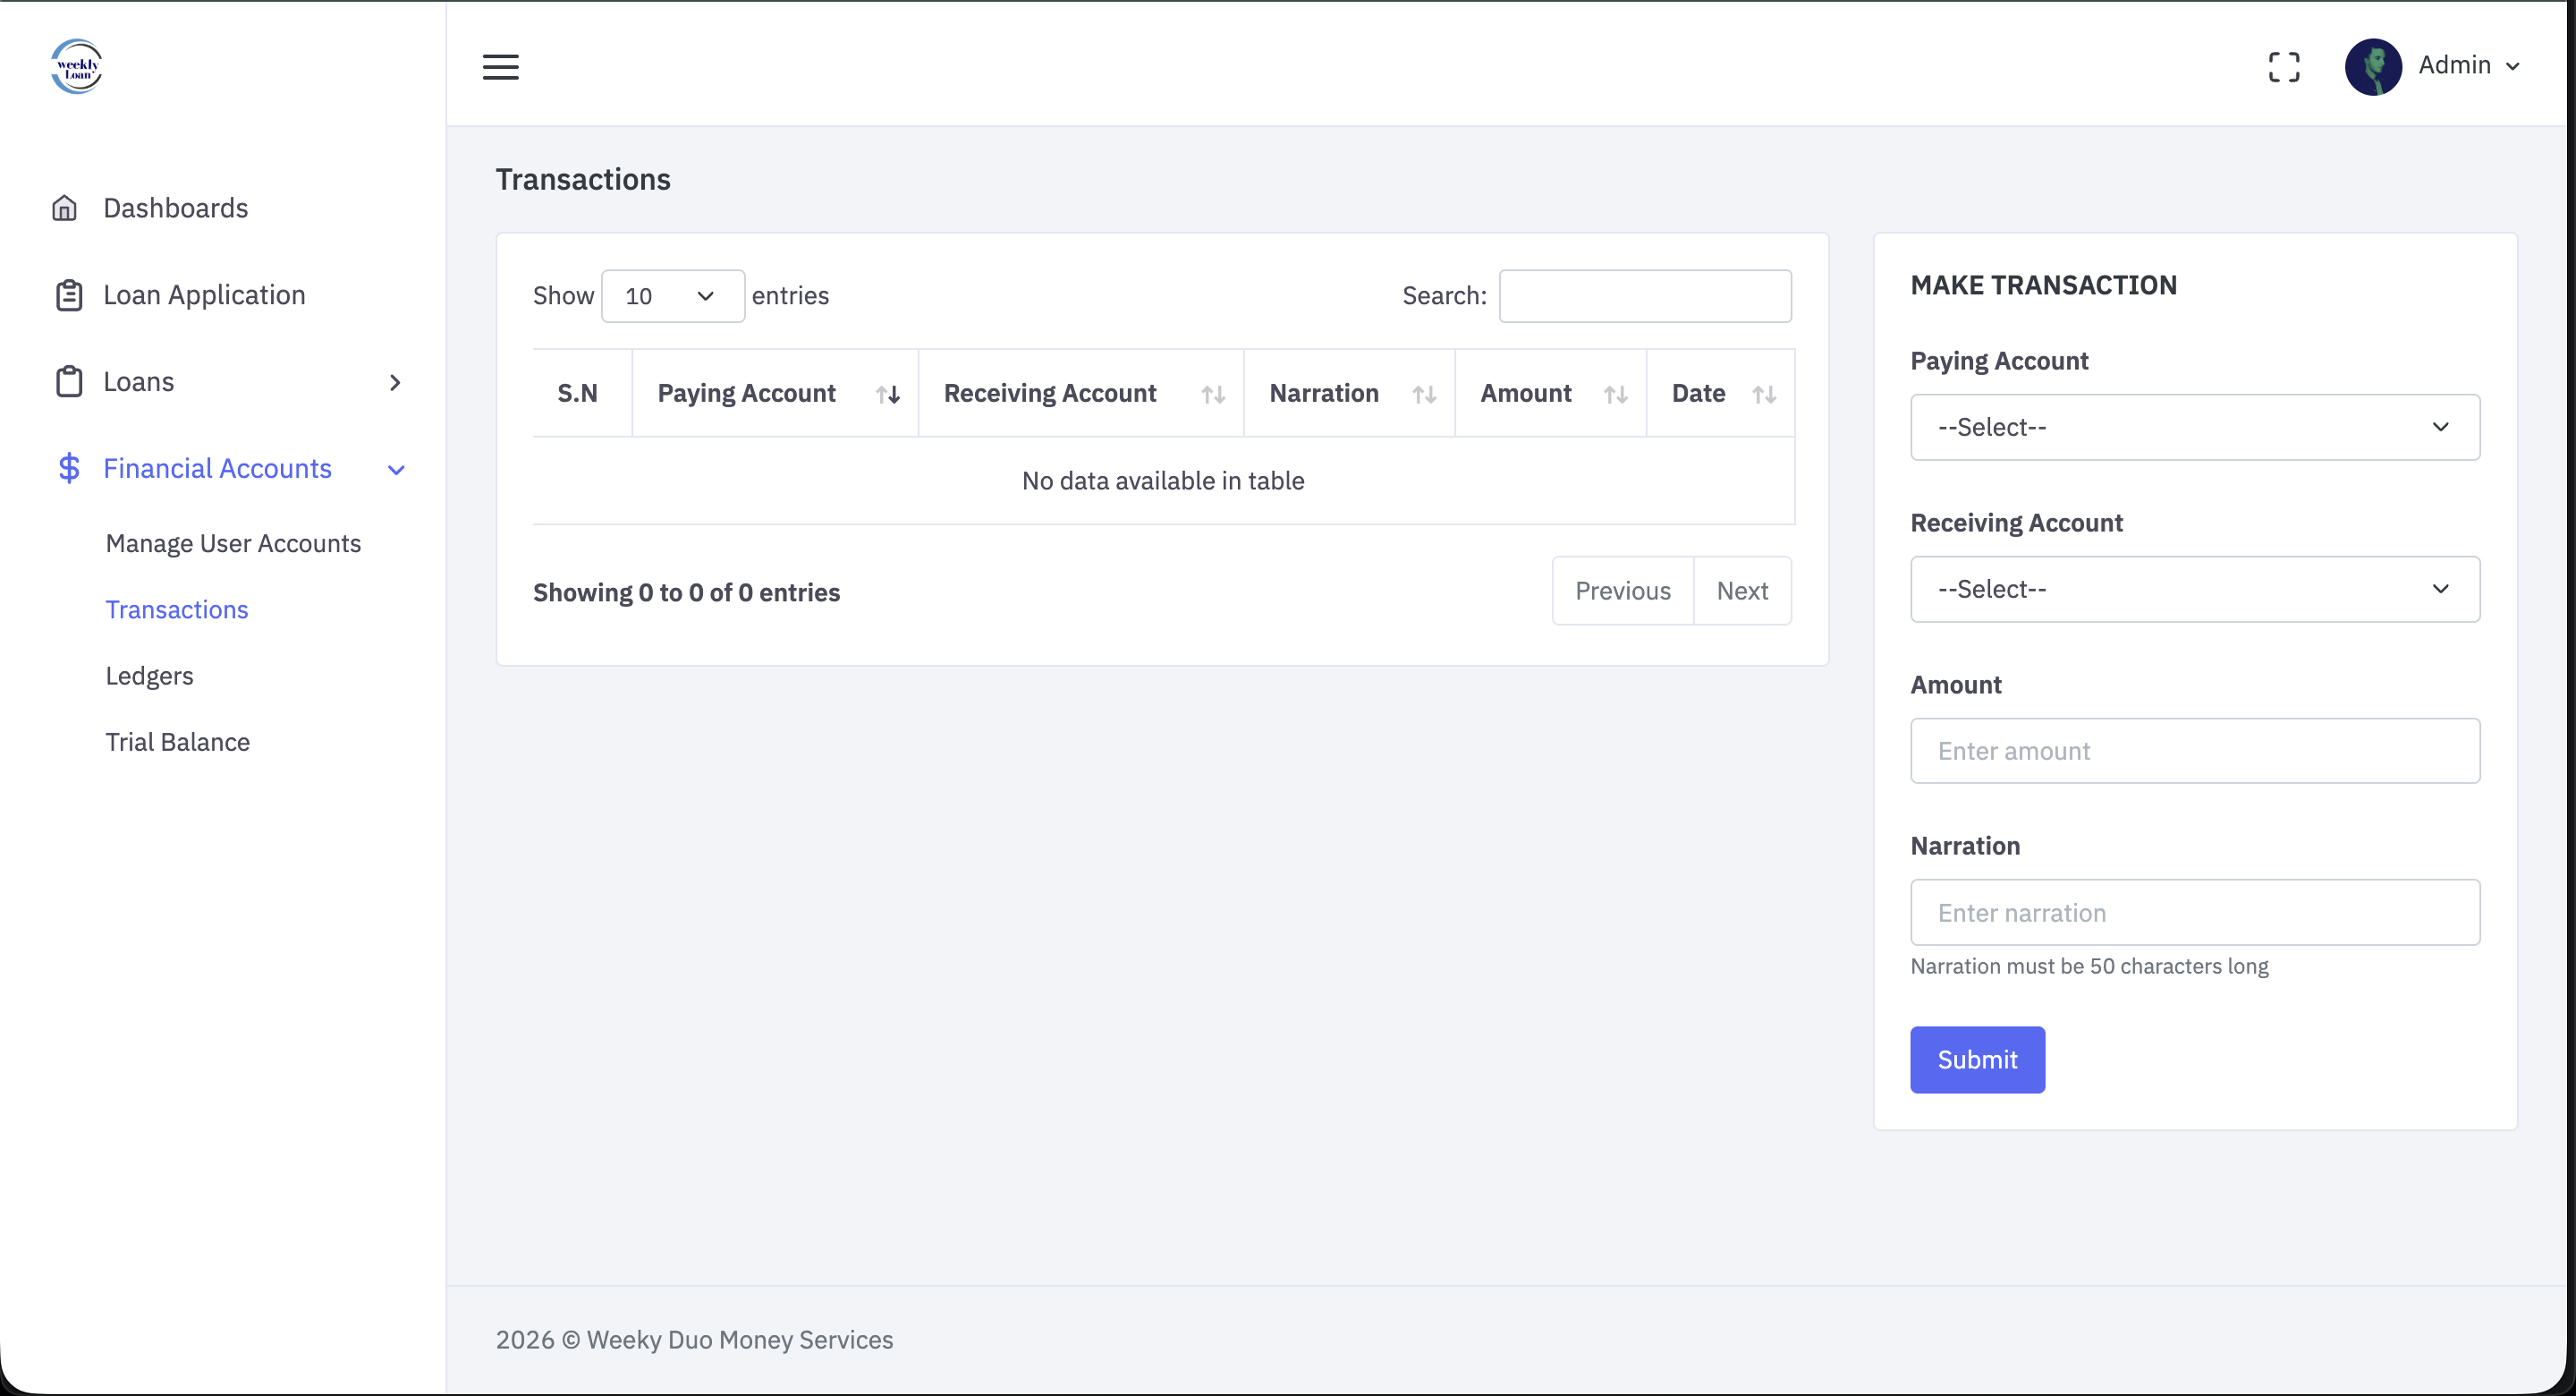
Task: Open Trial Balance page
Action: [x=178, y=742]
